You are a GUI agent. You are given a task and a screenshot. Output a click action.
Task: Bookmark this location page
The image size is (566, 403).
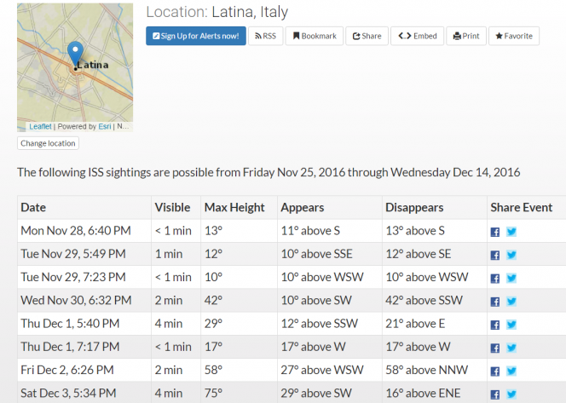315,36
